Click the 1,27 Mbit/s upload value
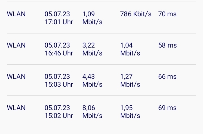Viewport: 203px width, 134px height. [130, 81]
